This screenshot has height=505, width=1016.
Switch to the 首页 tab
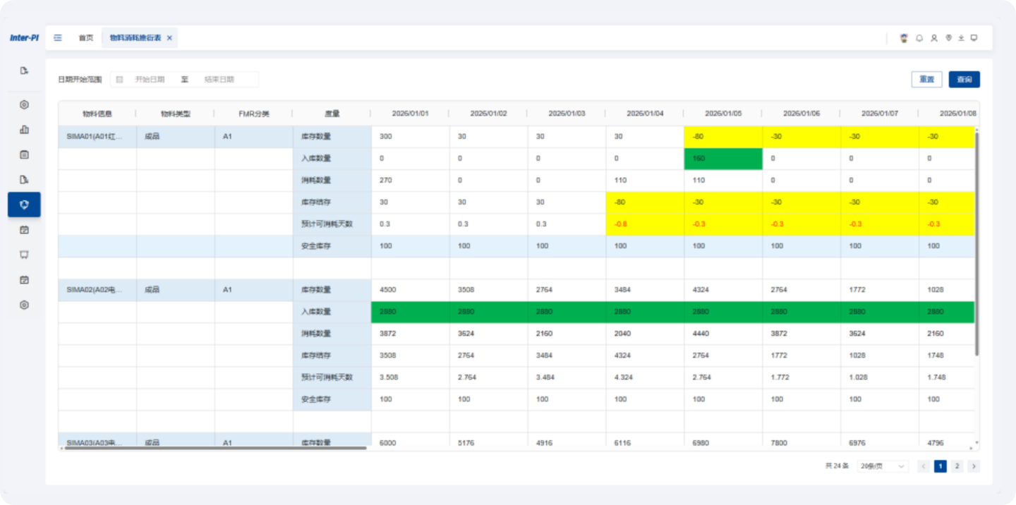pyautogui.click(x=85, y=38)
